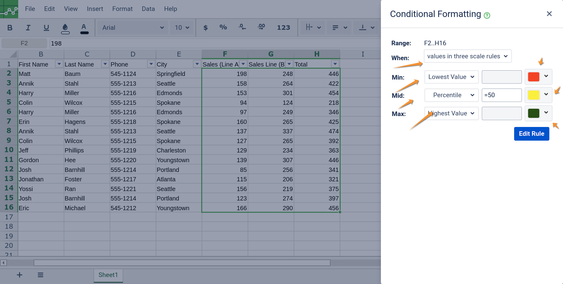Viewport: 563px width, 284px height.
Task: Expand the 'values in three scale rules' dropdown
Action: [467, 56]
